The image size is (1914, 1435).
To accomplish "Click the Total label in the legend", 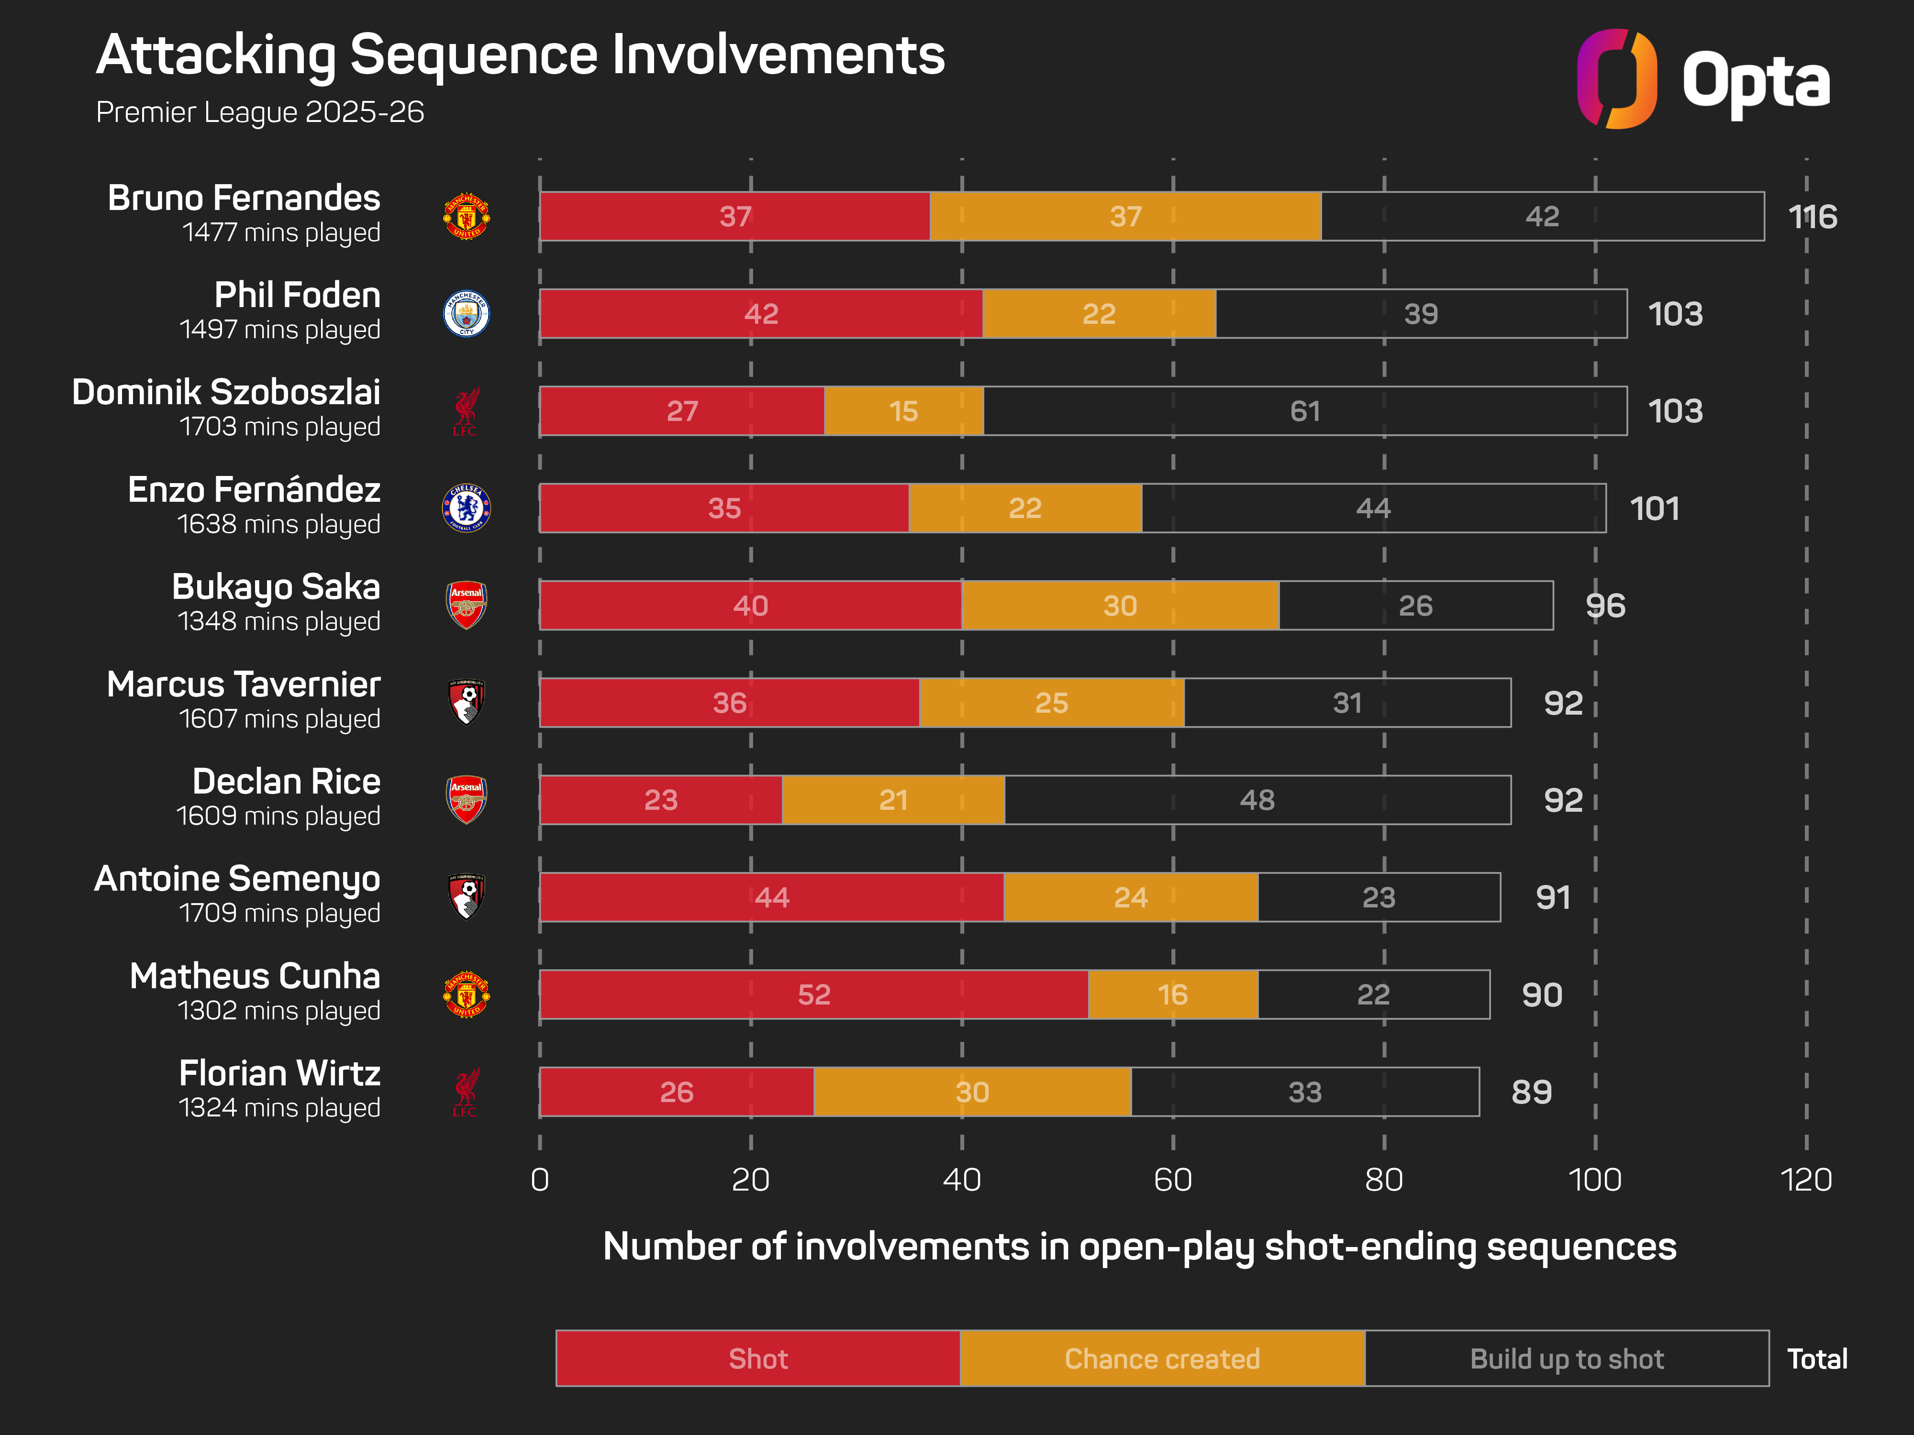I will (1817, 1359).
